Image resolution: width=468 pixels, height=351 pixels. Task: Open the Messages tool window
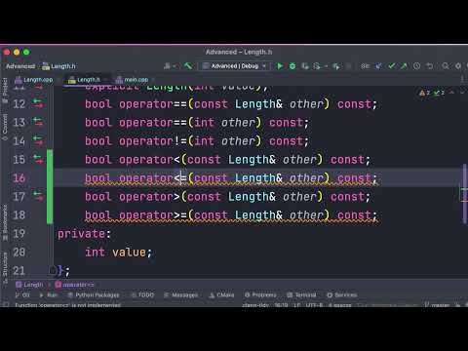point(181,295)
